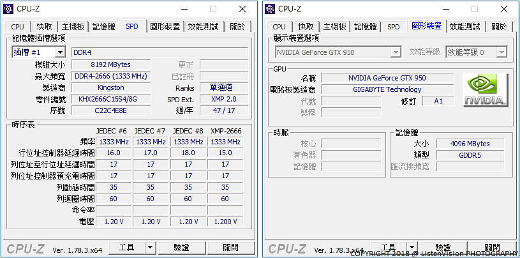Select the SPD tab in left window

[x=132, y=26]
